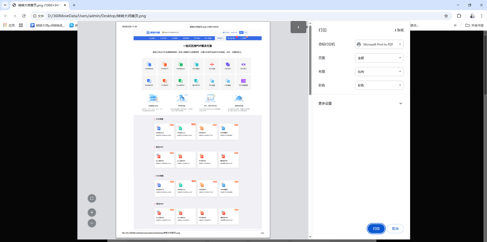Image resolution: width=487 pixels, height=242 pixels.
Task: Open a new tab with plus button
Action: [x=74, y=5]
